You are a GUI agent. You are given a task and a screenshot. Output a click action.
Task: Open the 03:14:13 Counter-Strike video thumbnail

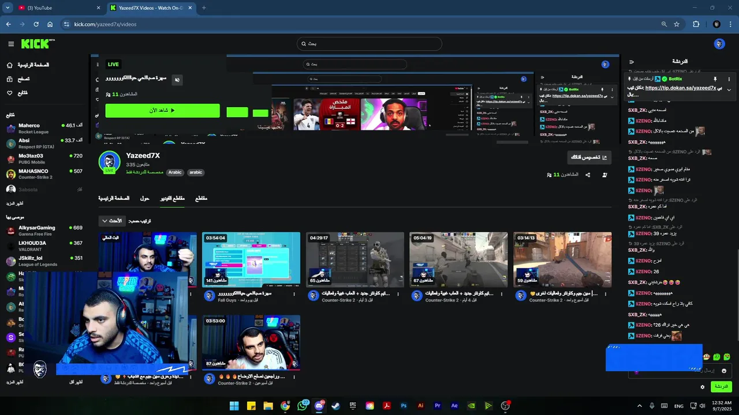click(562, 259)
